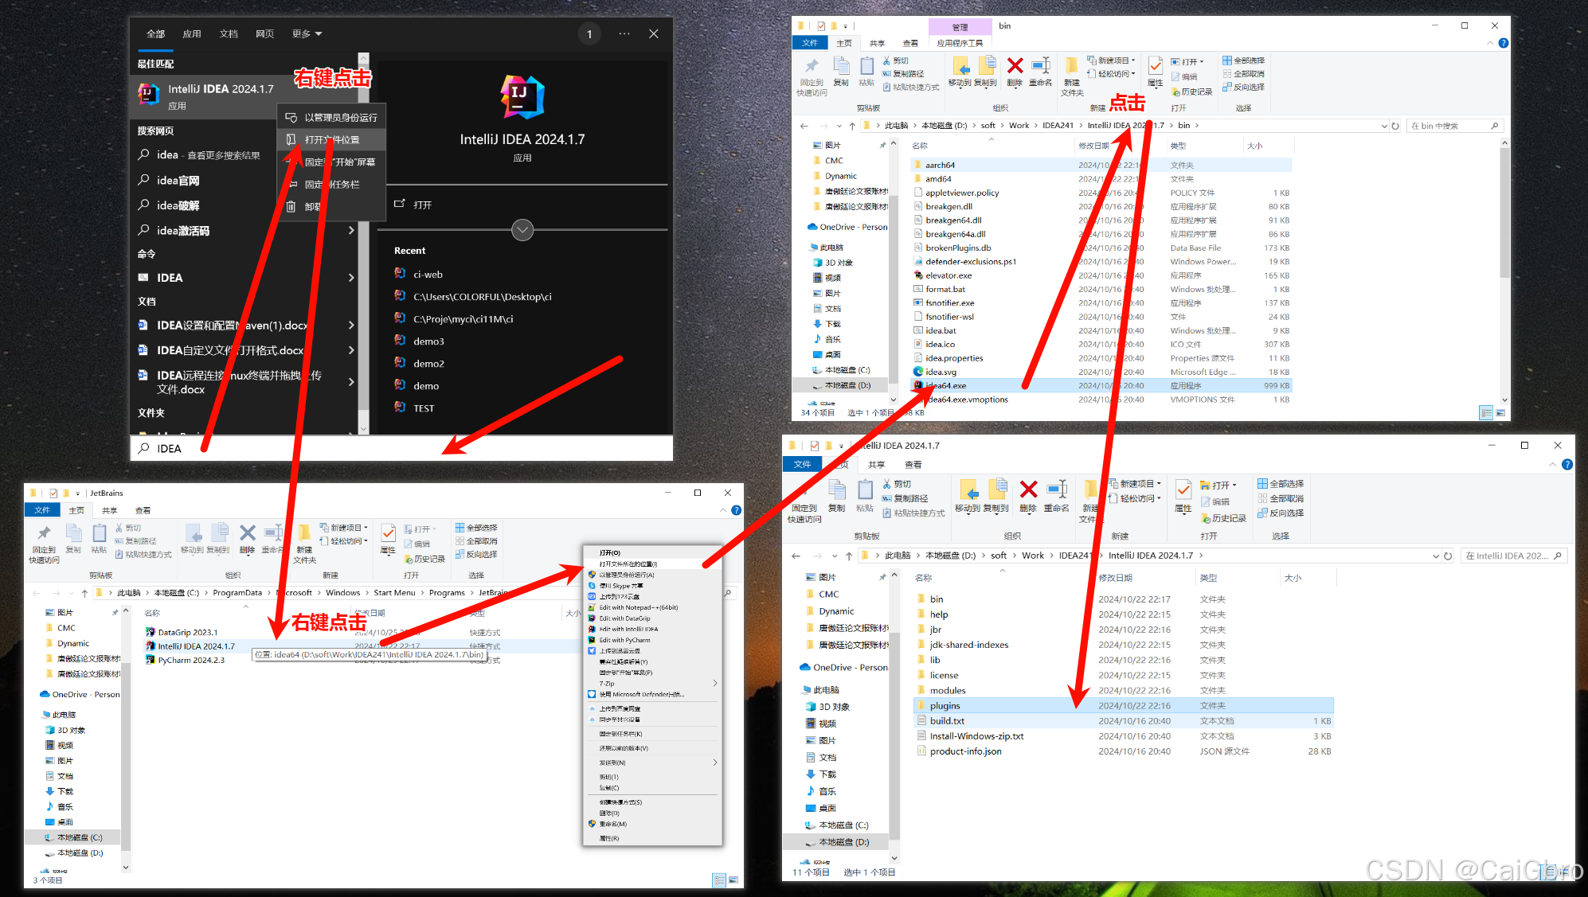The width and height of the screenshot is (1588, 897).
Task: Click Select all (全部选择) in bin window
Action: point(1244,60)
